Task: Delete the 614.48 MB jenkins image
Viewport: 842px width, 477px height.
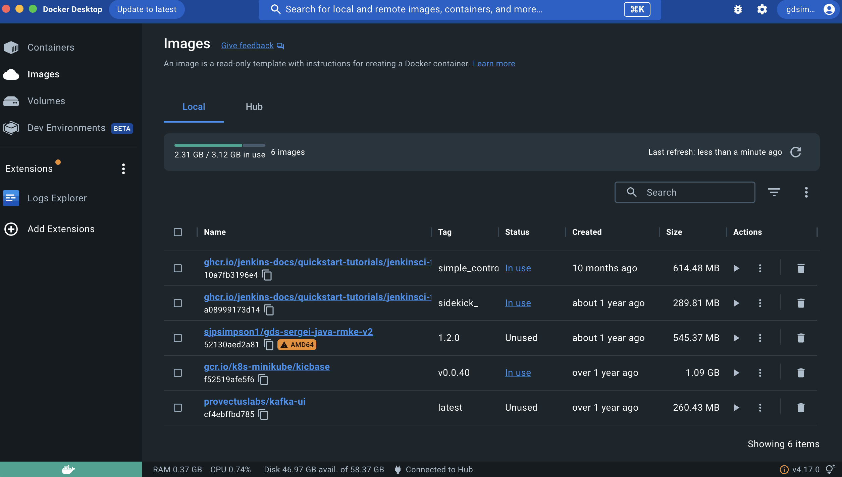Action: (801, 268)
